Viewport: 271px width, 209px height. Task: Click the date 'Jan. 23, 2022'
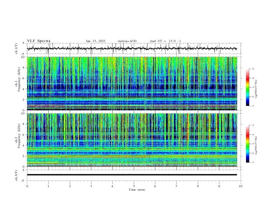click(x=95, y=41)
